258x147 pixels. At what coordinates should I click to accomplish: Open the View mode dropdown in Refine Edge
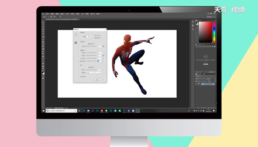(89, 36)
